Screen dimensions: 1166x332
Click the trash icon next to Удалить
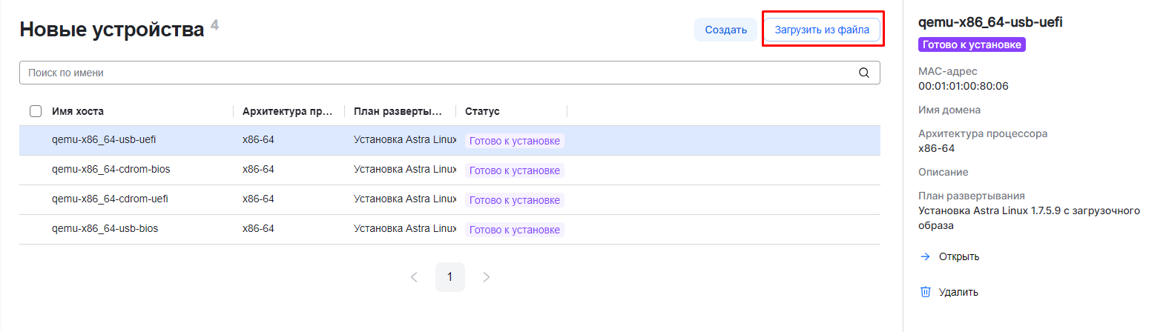925,292
